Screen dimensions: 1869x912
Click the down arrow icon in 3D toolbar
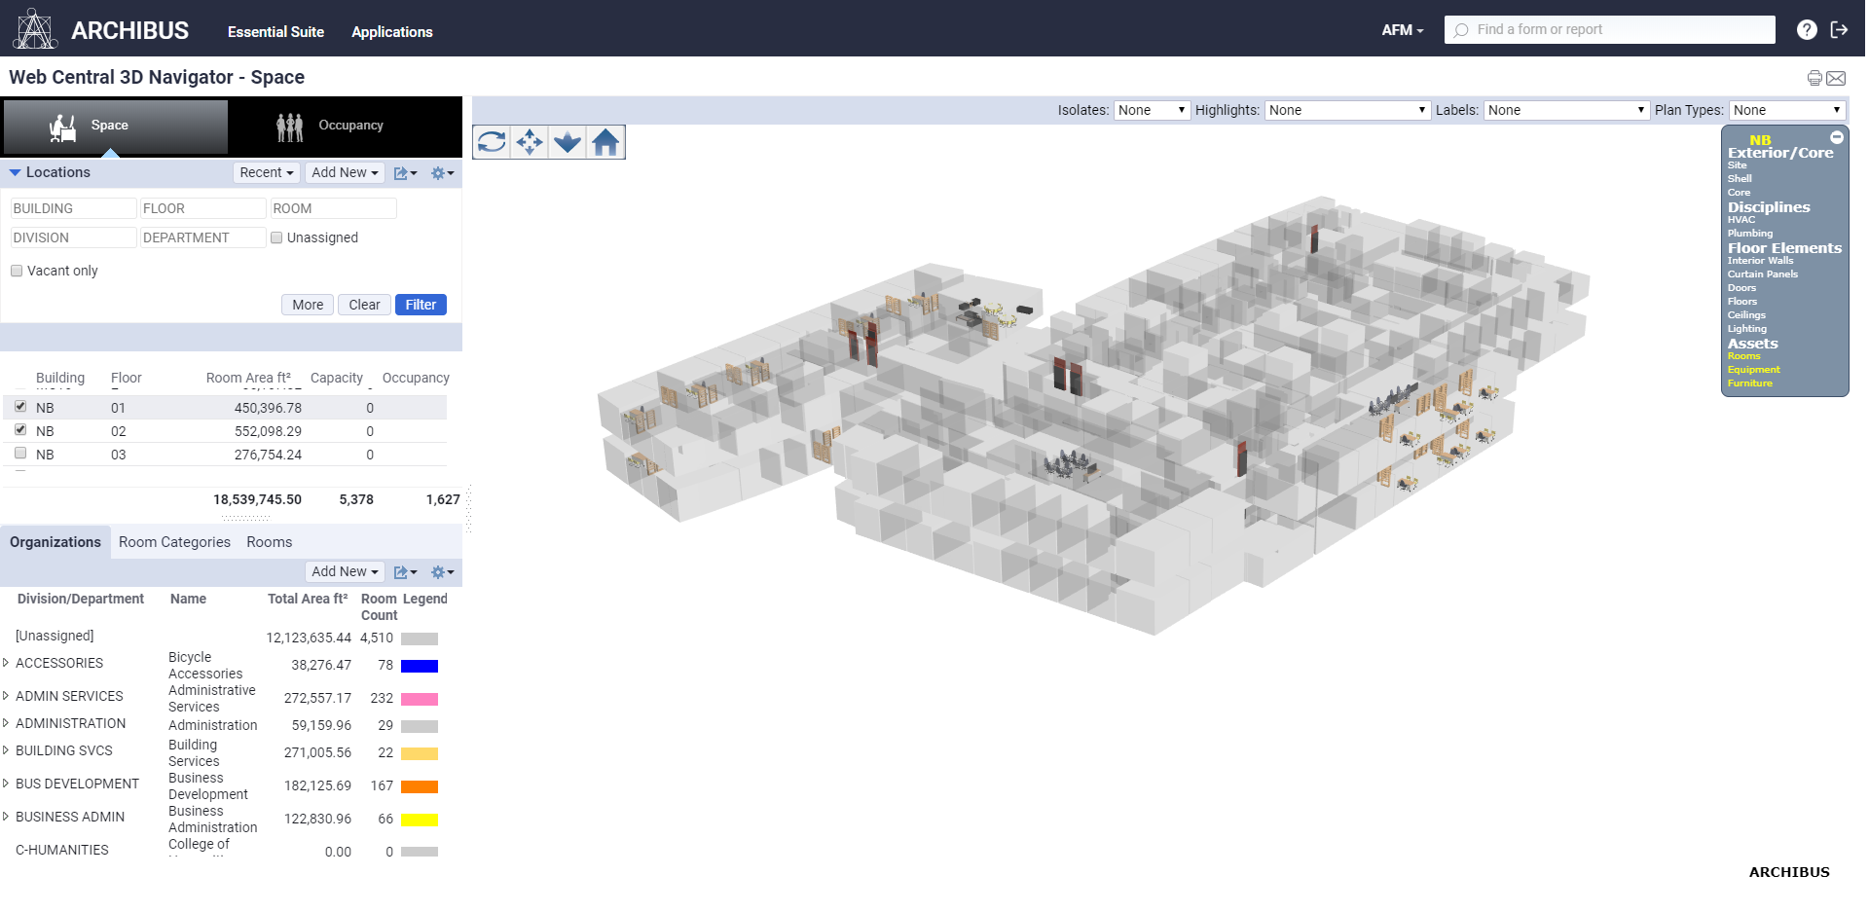[x=568, y=142]
